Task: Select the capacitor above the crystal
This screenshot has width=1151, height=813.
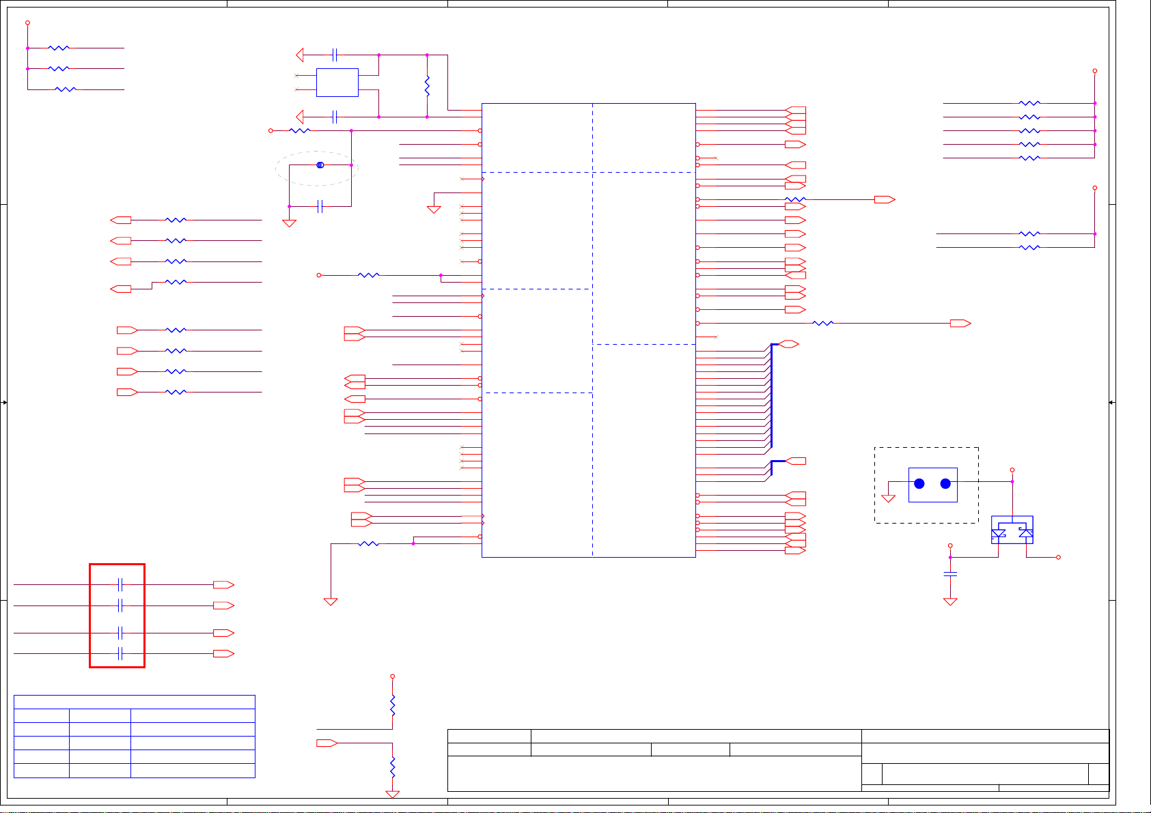Action: pyautogui.click(x=334, y=55)
